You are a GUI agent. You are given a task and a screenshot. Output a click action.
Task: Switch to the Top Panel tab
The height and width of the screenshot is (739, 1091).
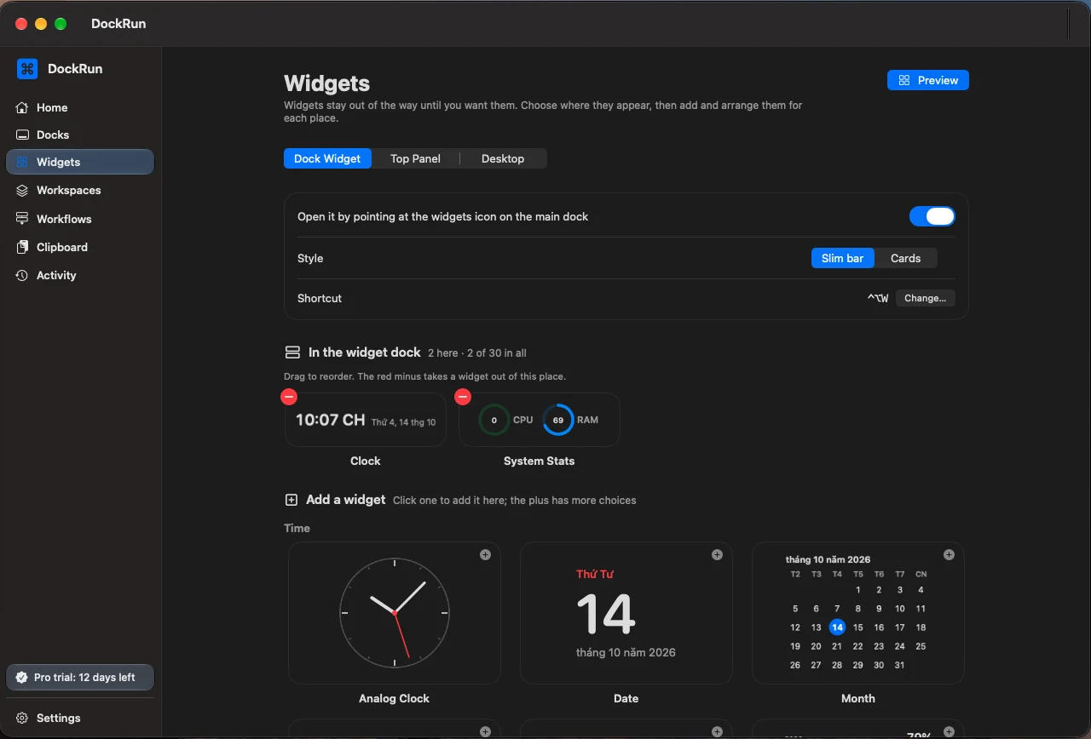415,158
